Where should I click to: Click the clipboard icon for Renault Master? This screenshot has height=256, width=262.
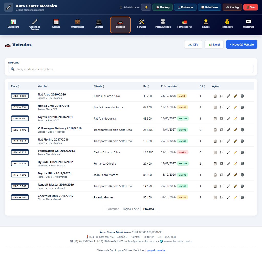coord(215,186)
